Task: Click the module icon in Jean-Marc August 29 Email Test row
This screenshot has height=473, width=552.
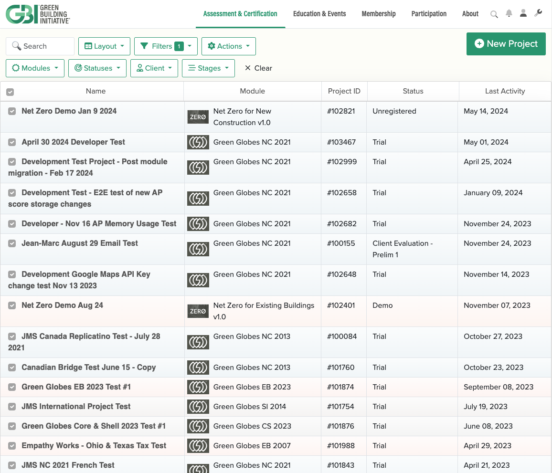Action: (x=198, y=249)
